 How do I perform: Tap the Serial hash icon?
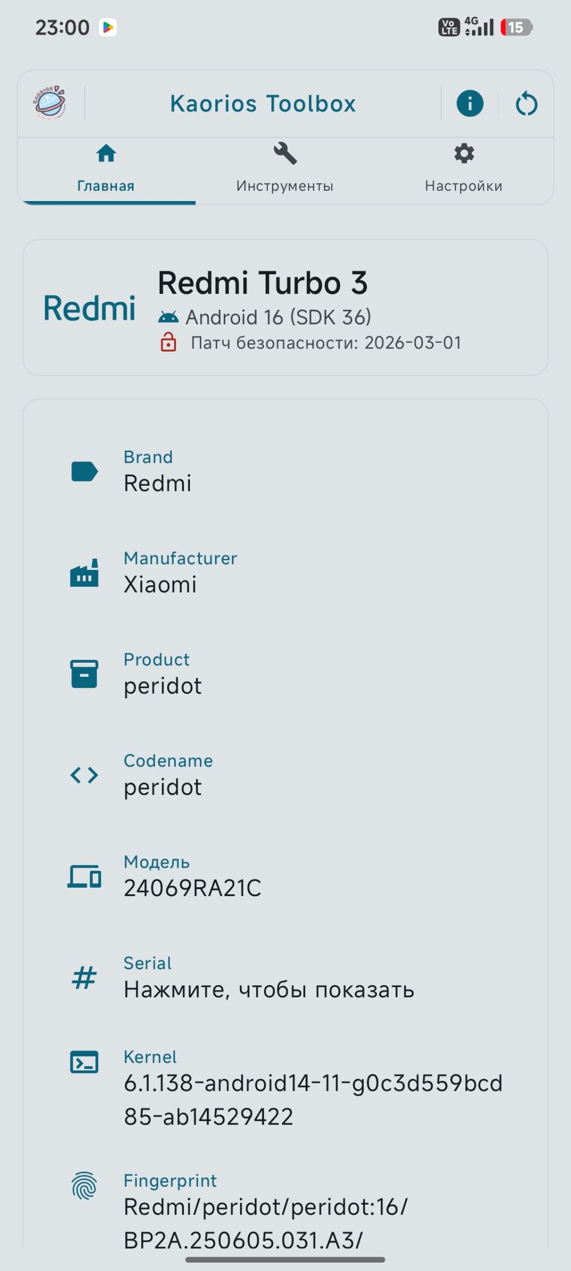[84, 978]
